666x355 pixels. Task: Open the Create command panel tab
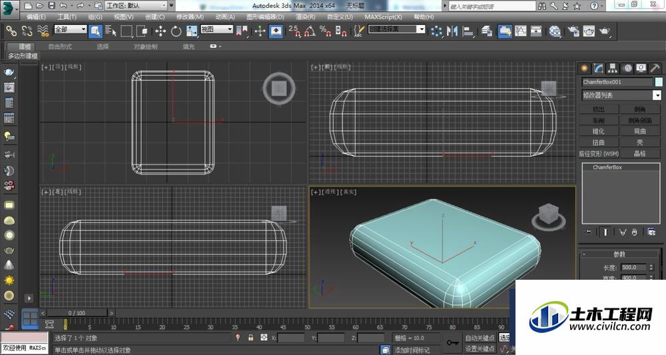pyautogui.click(x=585, y=69)
